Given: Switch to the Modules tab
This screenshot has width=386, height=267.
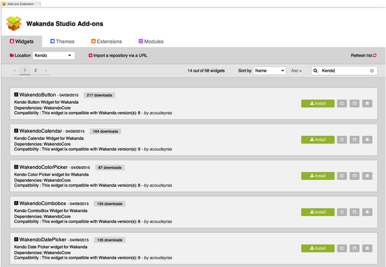Looking at the screenshot, I should pos(151,42).
